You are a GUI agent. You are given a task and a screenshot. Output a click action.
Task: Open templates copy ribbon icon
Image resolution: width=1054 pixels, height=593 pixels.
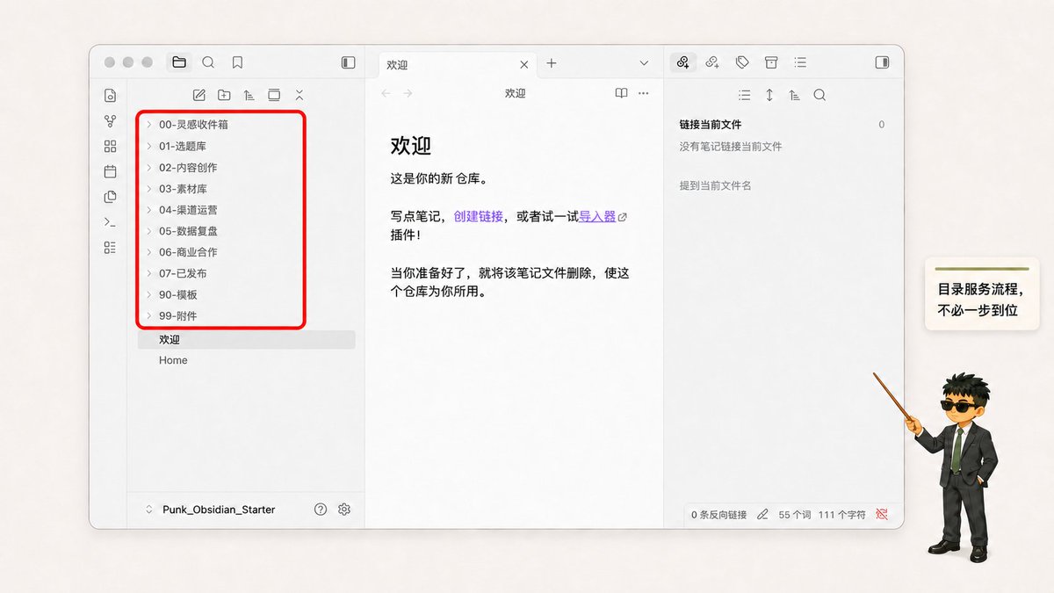110,197
